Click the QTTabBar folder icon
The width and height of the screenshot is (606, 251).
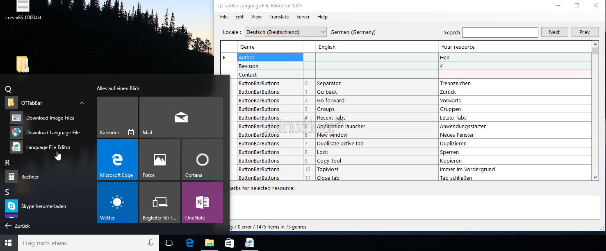tap(11, 103)
